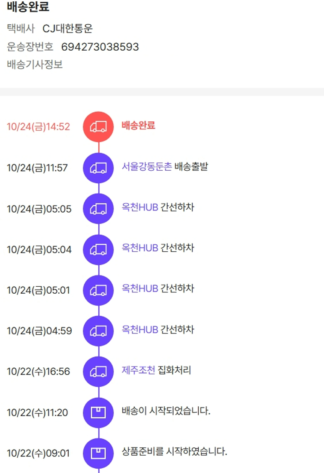
Task: Click truck icon for 10/24 05:04 entry
Action: [98, 249]
